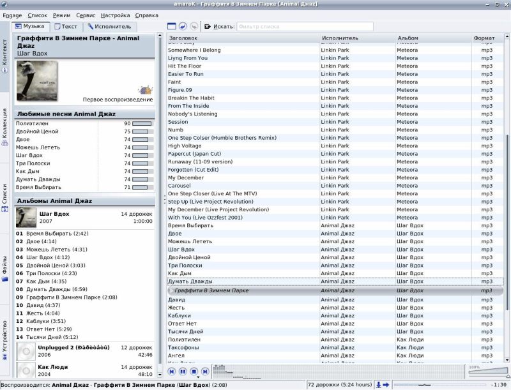Image resolution: width=511 pixels, height=390 pixels.
Task: Open the Сервис menu
Action: coord(86,15)
